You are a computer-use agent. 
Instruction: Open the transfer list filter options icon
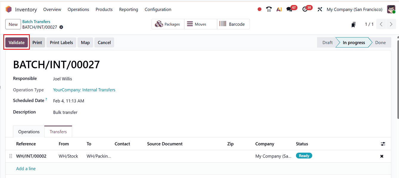click(383, 144)
